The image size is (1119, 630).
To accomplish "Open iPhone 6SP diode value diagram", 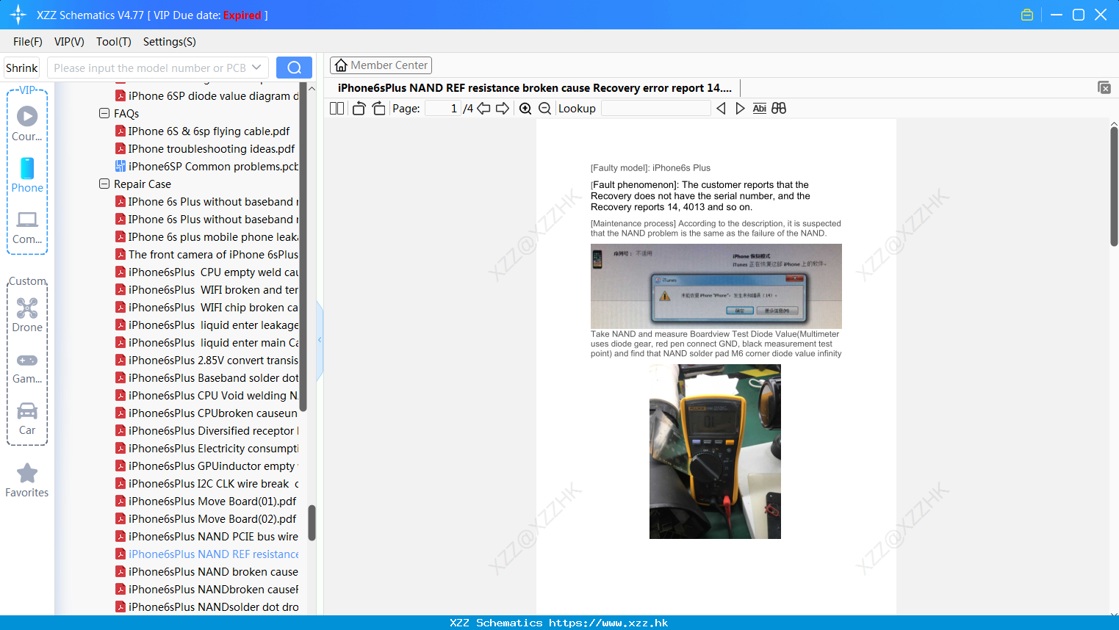I will click(207, 96).
